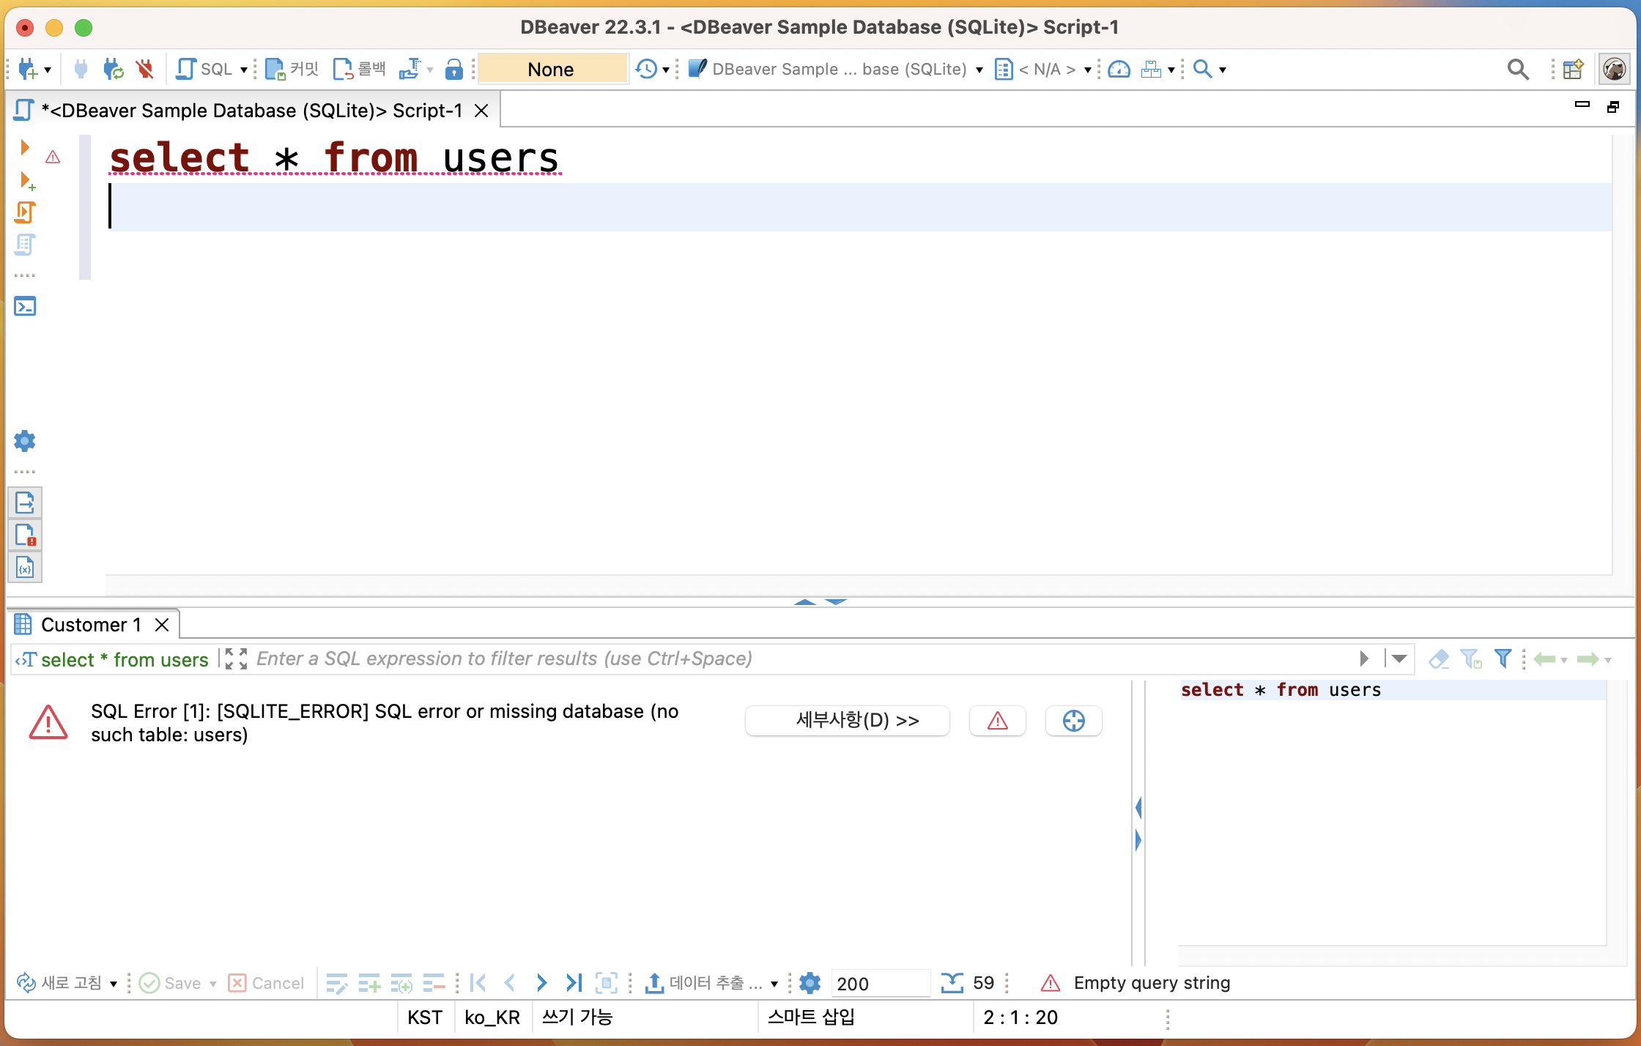
Task: Expand the SQL button dropdown arrow
Action: (x=244, y=70)
